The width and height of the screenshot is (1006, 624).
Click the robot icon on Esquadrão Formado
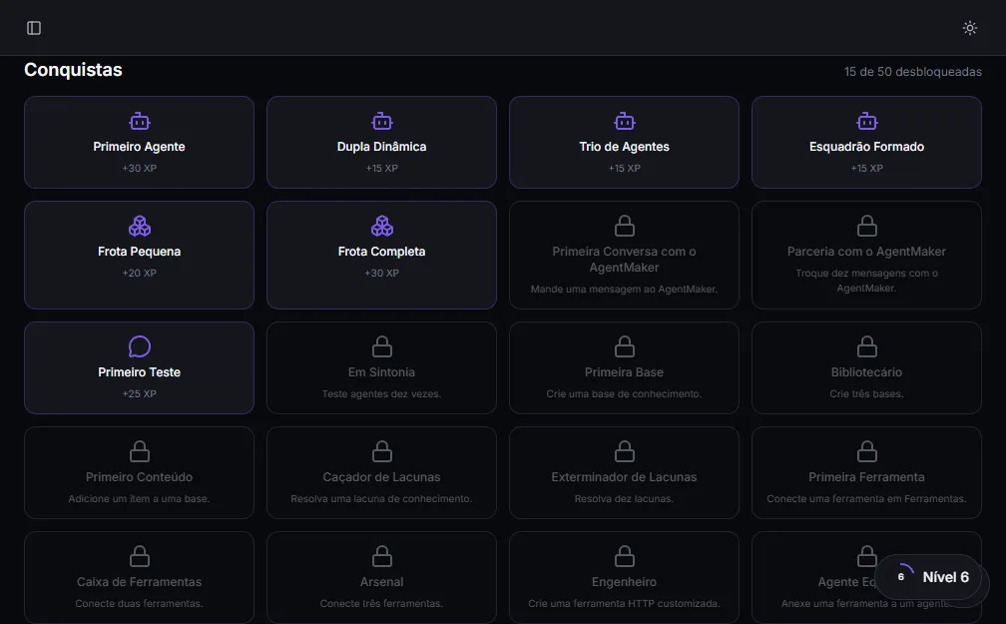(866, 121)
